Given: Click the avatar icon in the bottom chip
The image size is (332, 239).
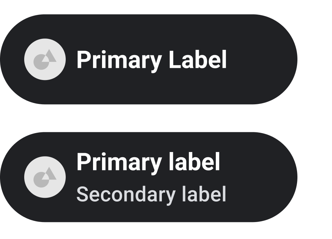Looking at the screenshot, I should tap(45, 177).
